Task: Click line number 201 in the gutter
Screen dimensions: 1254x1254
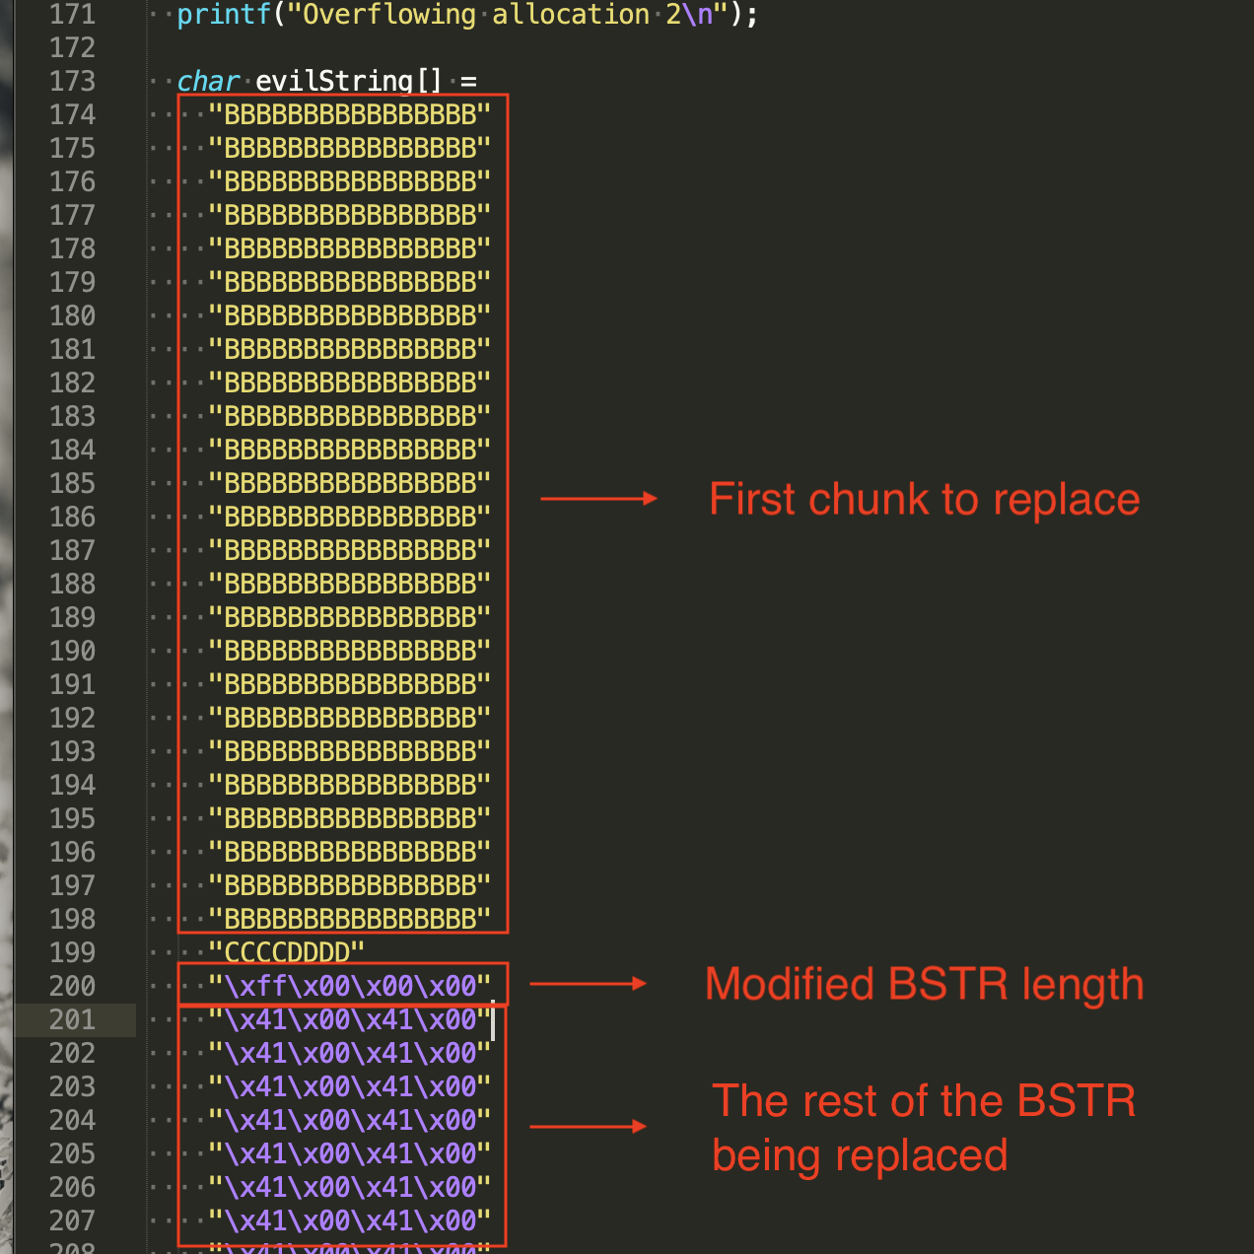Action: (x=72, y=1019)
